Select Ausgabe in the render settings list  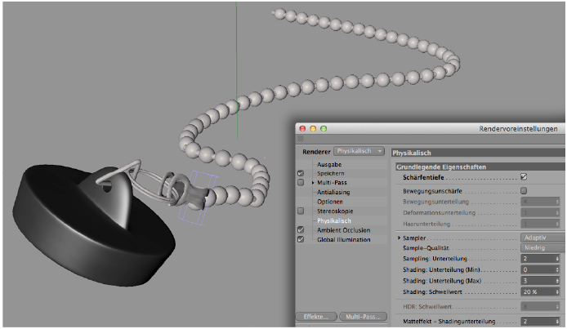(x=329, y=164)
